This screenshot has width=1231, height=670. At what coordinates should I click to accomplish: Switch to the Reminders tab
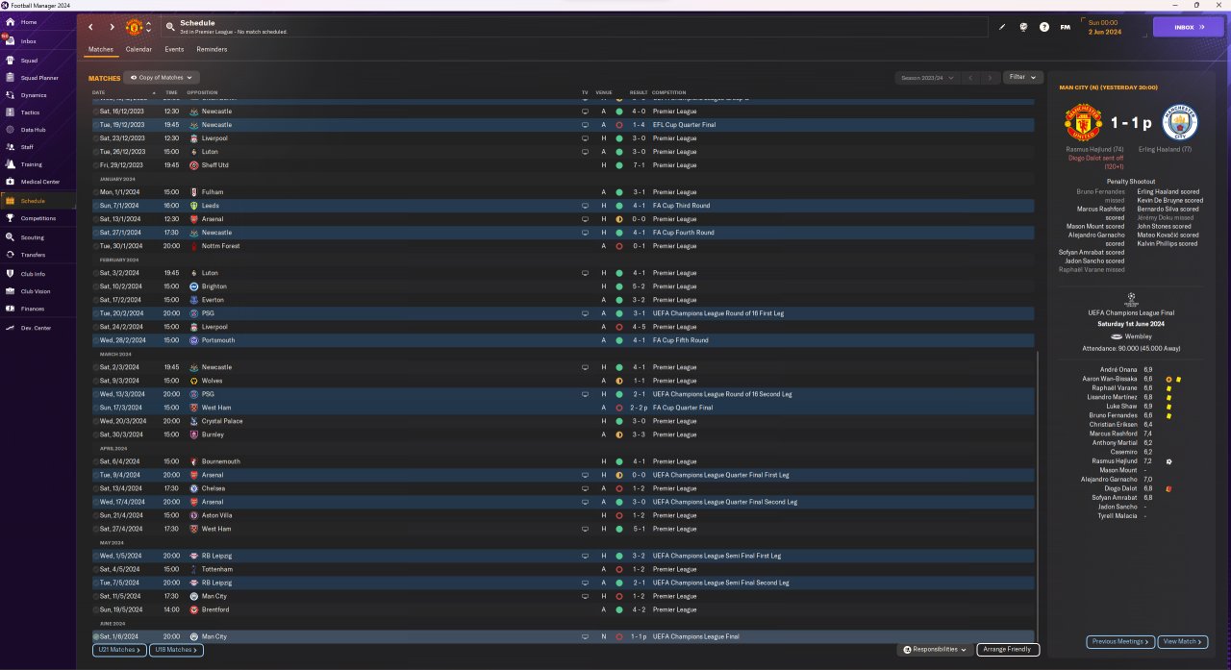(x=212, y=49)
